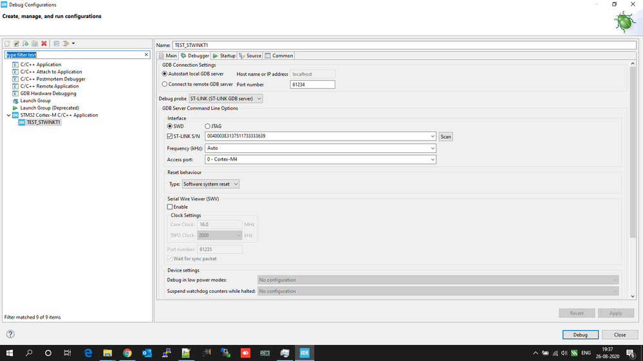Switch to the Common tab
The image size is (643, 361).
pyautogui.click(x=279, y=56)
